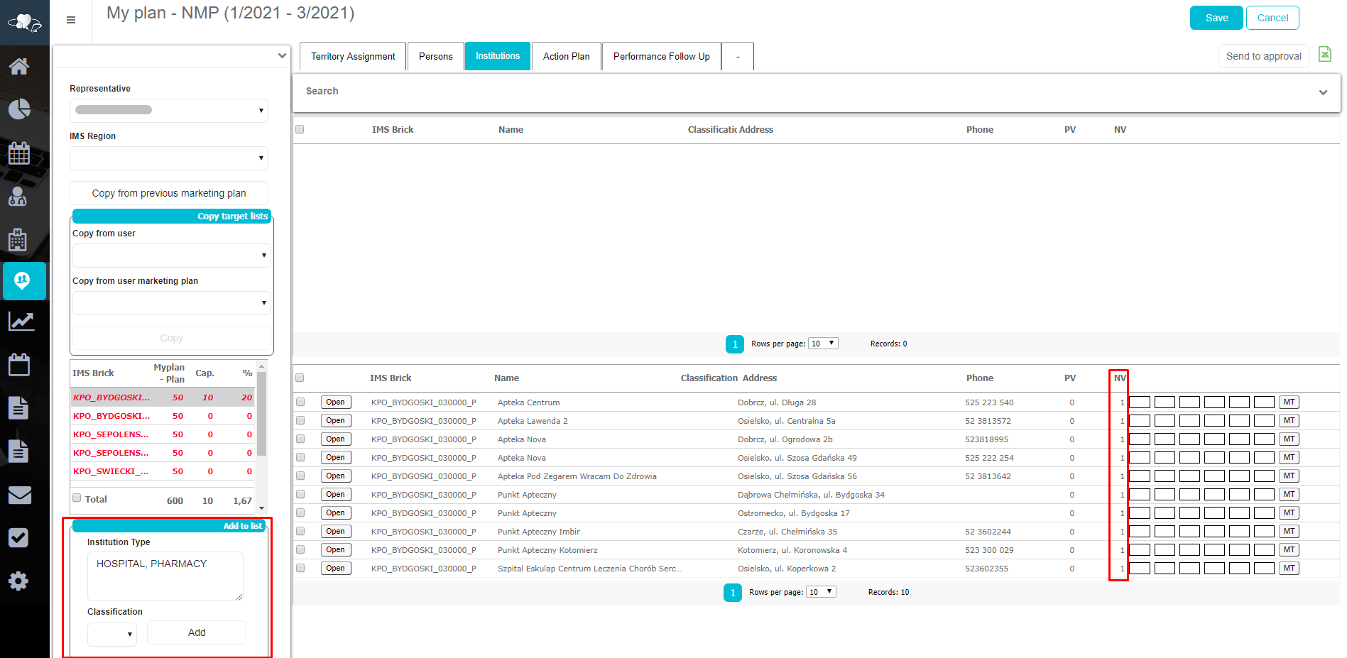Click the Save button
The width and height of the screenshot is (1347, 658).
point(1216,18)
